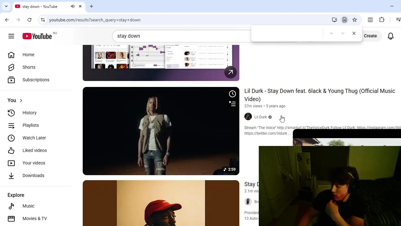View site information icon in address bar
Image resolution: width=401 pixels, height=226 pixels.
43,20
